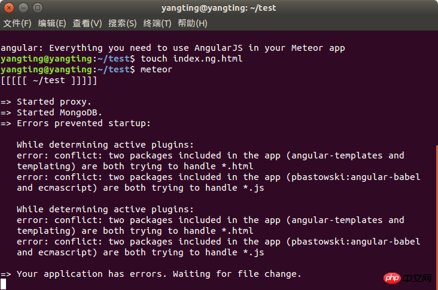
Task: Click the 'Errors prevented startup:' line
Action: (x=83, y=123)
